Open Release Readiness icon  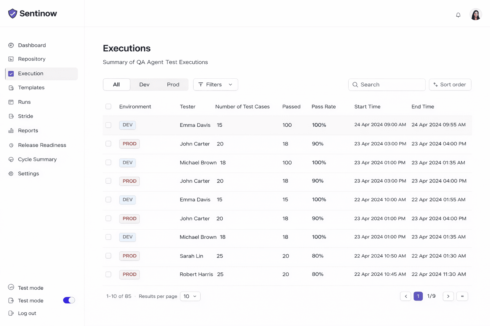coord(11,145)
